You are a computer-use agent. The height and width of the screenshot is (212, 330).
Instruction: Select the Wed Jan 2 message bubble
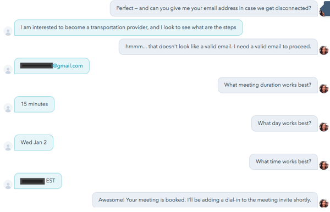(34, 142)
